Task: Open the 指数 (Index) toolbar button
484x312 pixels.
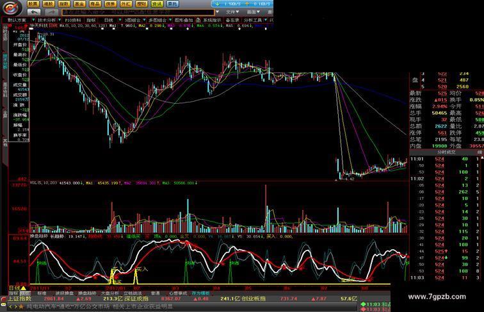Action: [64, 4]
